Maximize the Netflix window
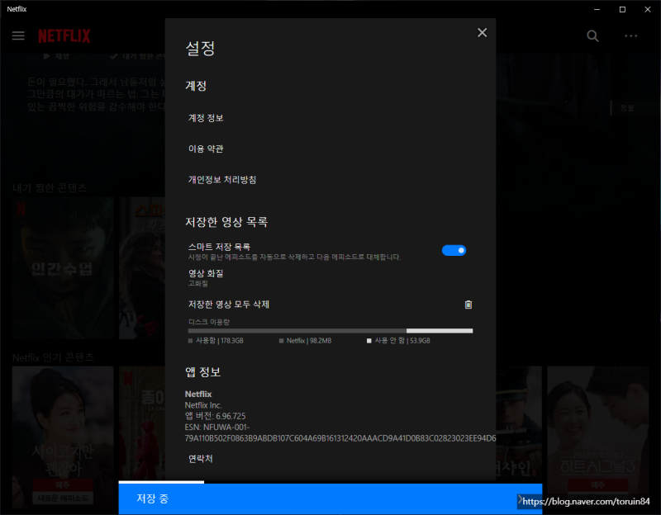The image size is (661, 515). (622, 9)
